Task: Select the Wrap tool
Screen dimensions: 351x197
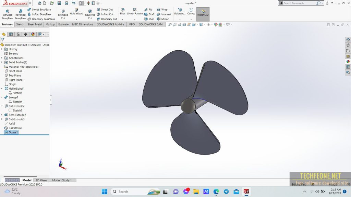Action: [162, 10]
